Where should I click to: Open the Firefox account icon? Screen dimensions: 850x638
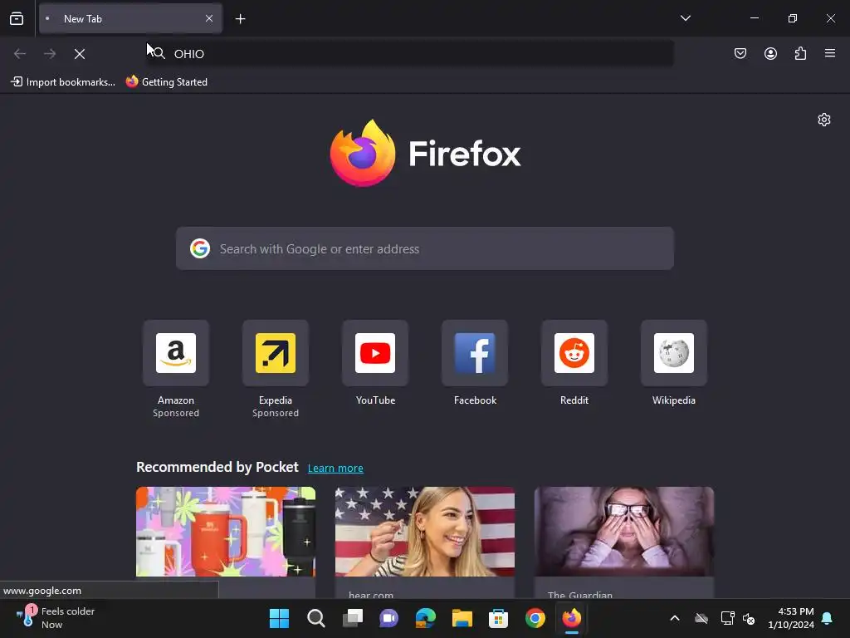point(770,53)
